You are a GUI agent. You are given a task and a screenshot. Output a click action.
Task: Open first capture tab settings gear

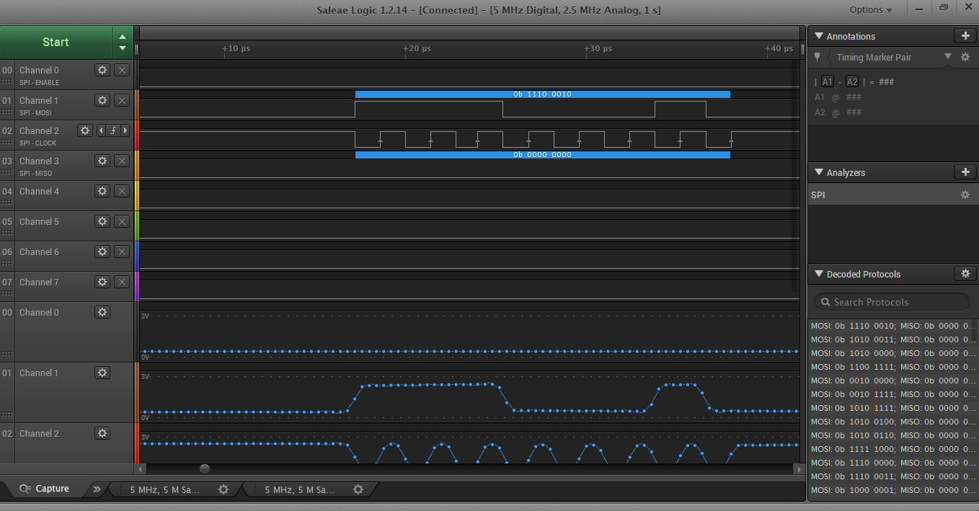click(x=223, y=489)
